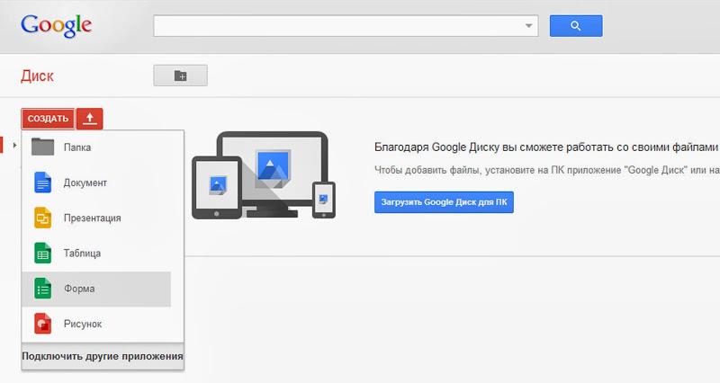Click the gray folder icon in menu
Image resolution: width=720 pixels, height=383 pixels.
click(x=42, y=147)
